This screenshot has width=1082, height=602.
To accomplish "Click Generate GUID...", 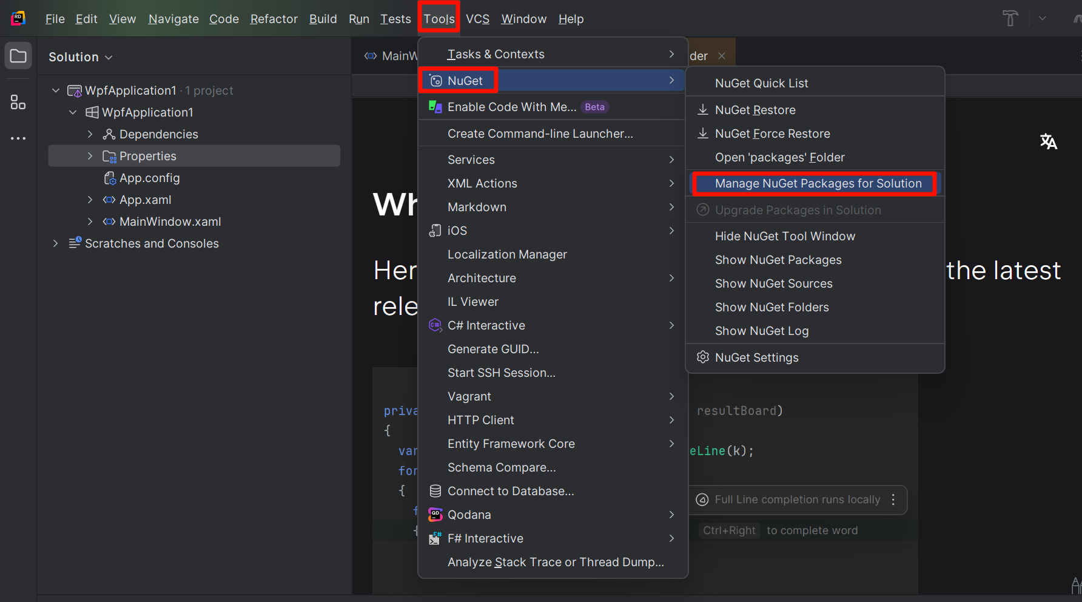I will tap(553, 349).
